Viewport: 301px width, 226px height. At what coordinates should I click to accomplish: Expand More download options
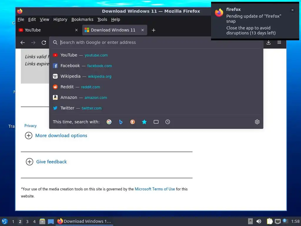pos(56,135)
